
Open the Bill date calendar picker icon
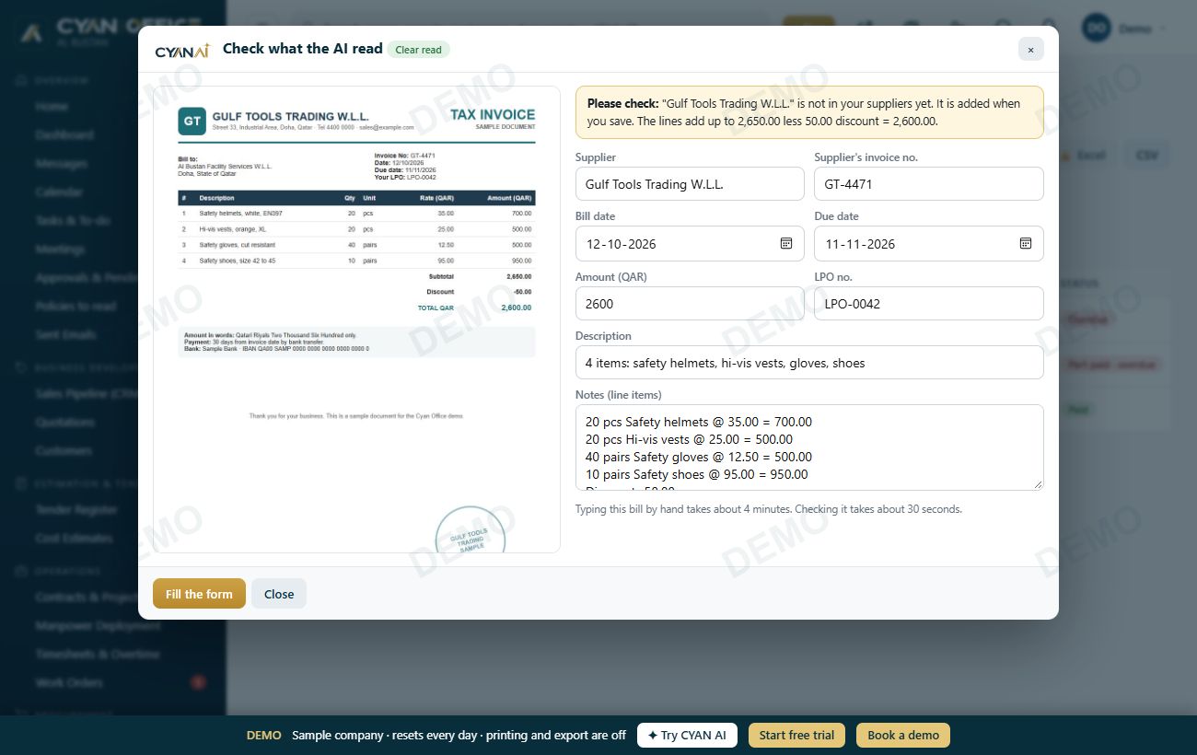pos(786,243)
